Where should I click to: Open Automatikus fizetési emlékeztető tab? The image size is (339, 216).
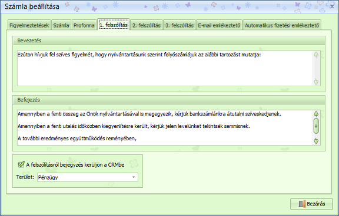[x=282, y=25]
